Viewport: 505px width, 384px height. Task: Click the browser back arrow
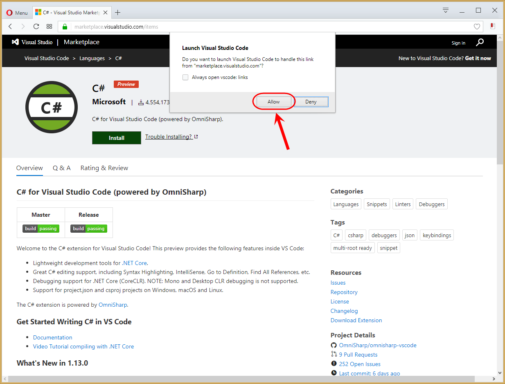tap(11, 27)
